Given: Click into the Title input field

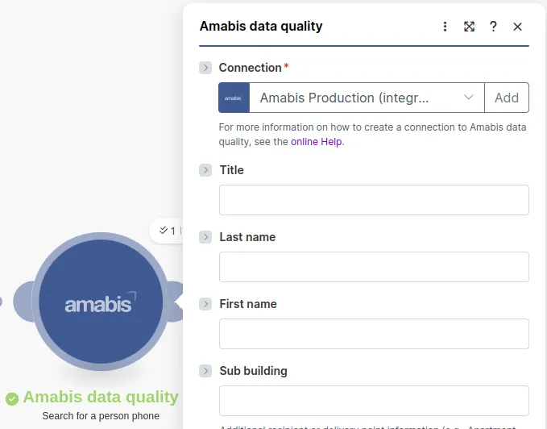Looking at the screenshot, I should point(374,200).
